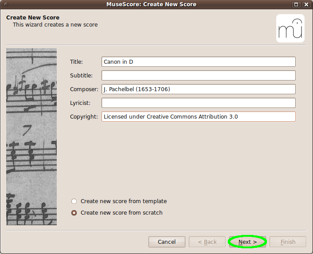Image resolution: width=313 pixels, height=254 pixels.
Task: Close the Create New Score dialog
Action: [306, 4]
